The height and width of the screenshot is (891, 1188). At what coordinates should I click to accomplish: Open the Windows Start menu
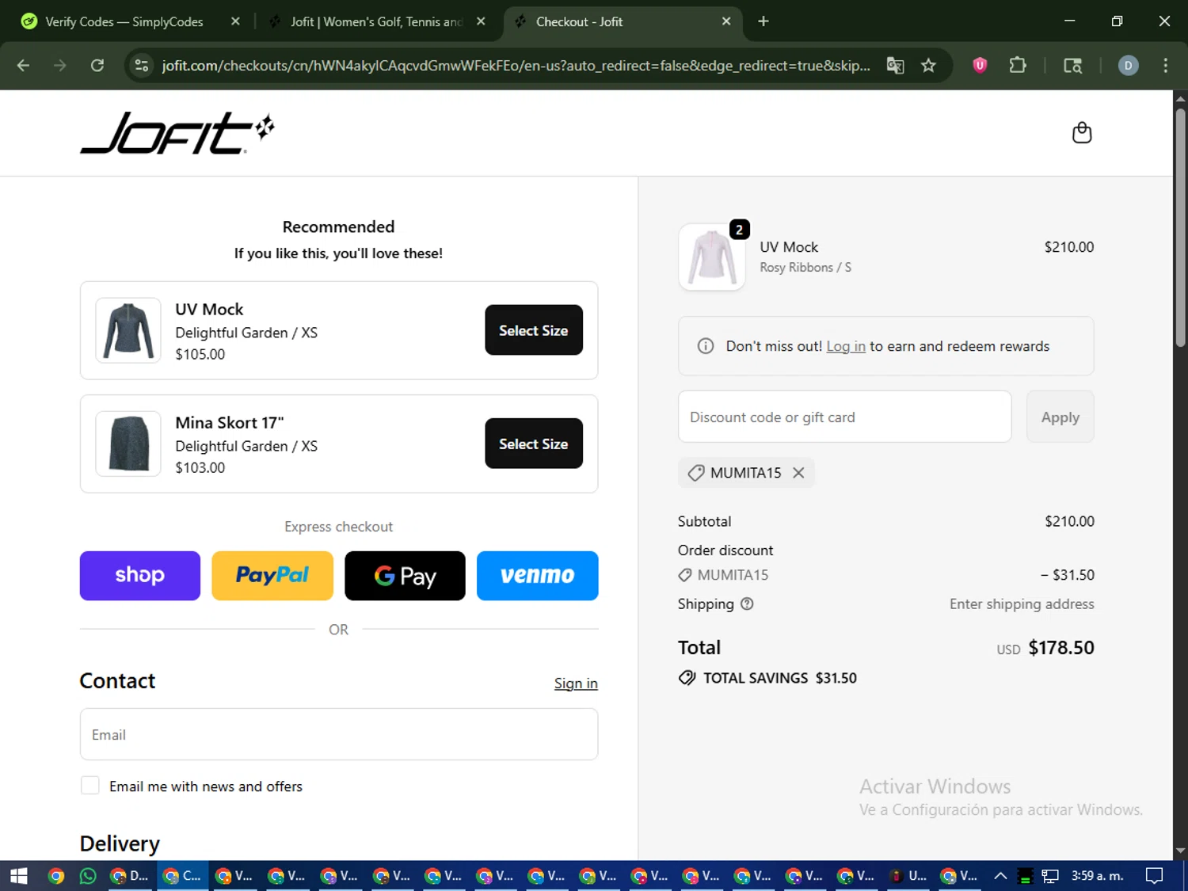[x=18, y=876]
